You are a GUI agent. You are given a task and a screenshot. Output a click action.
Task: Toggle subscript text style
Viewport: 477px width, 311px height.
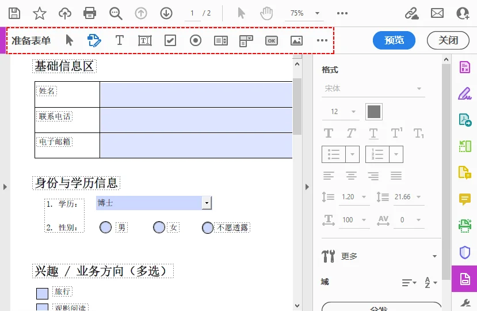click(x=419, y=134)
